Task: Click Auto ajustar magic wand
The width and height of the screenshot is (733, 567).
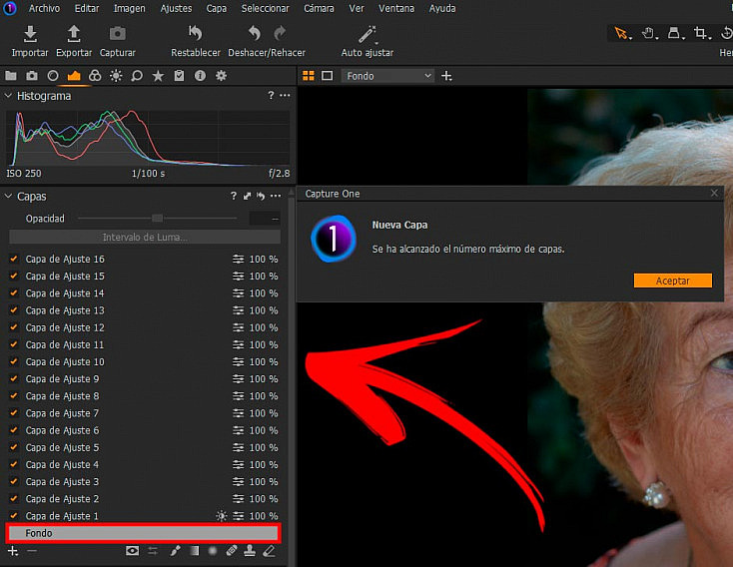Action: pyautogui.click(x=366, y=34)
